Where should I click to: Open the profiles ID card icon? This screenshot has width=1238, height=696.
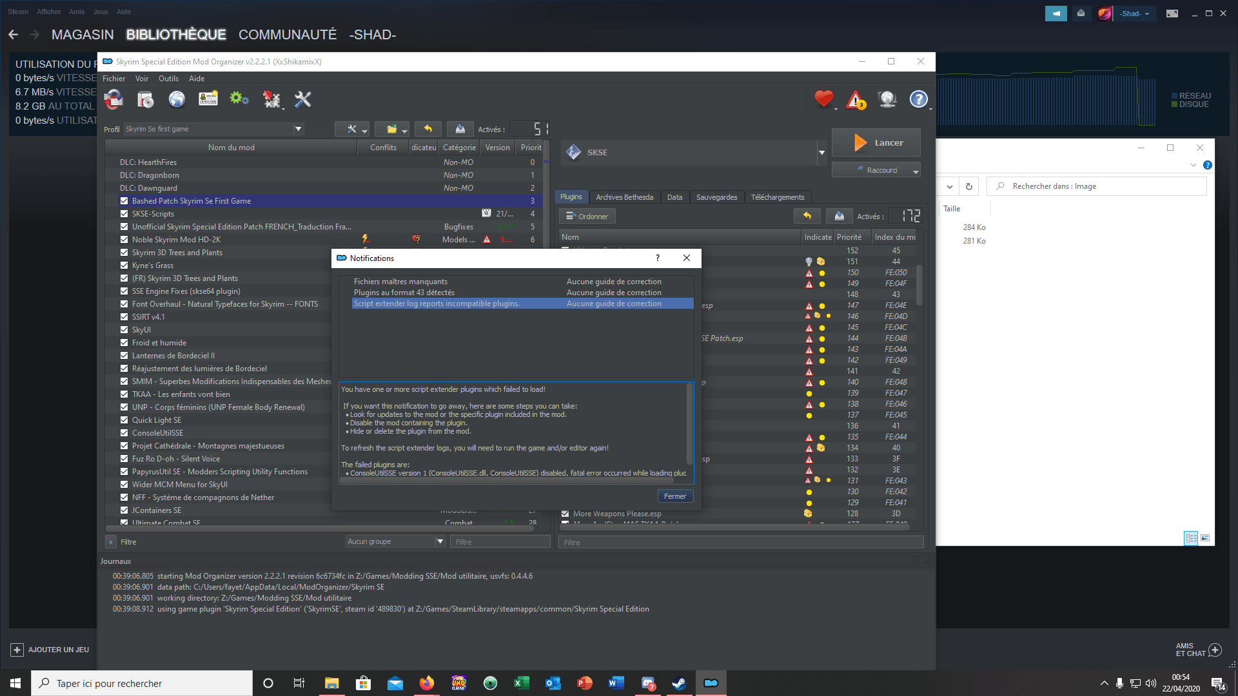[208, 99]
